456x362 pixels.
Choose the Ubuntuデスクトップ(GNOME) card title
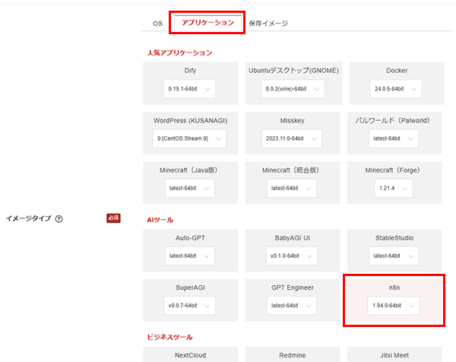(x=293, y=71)
